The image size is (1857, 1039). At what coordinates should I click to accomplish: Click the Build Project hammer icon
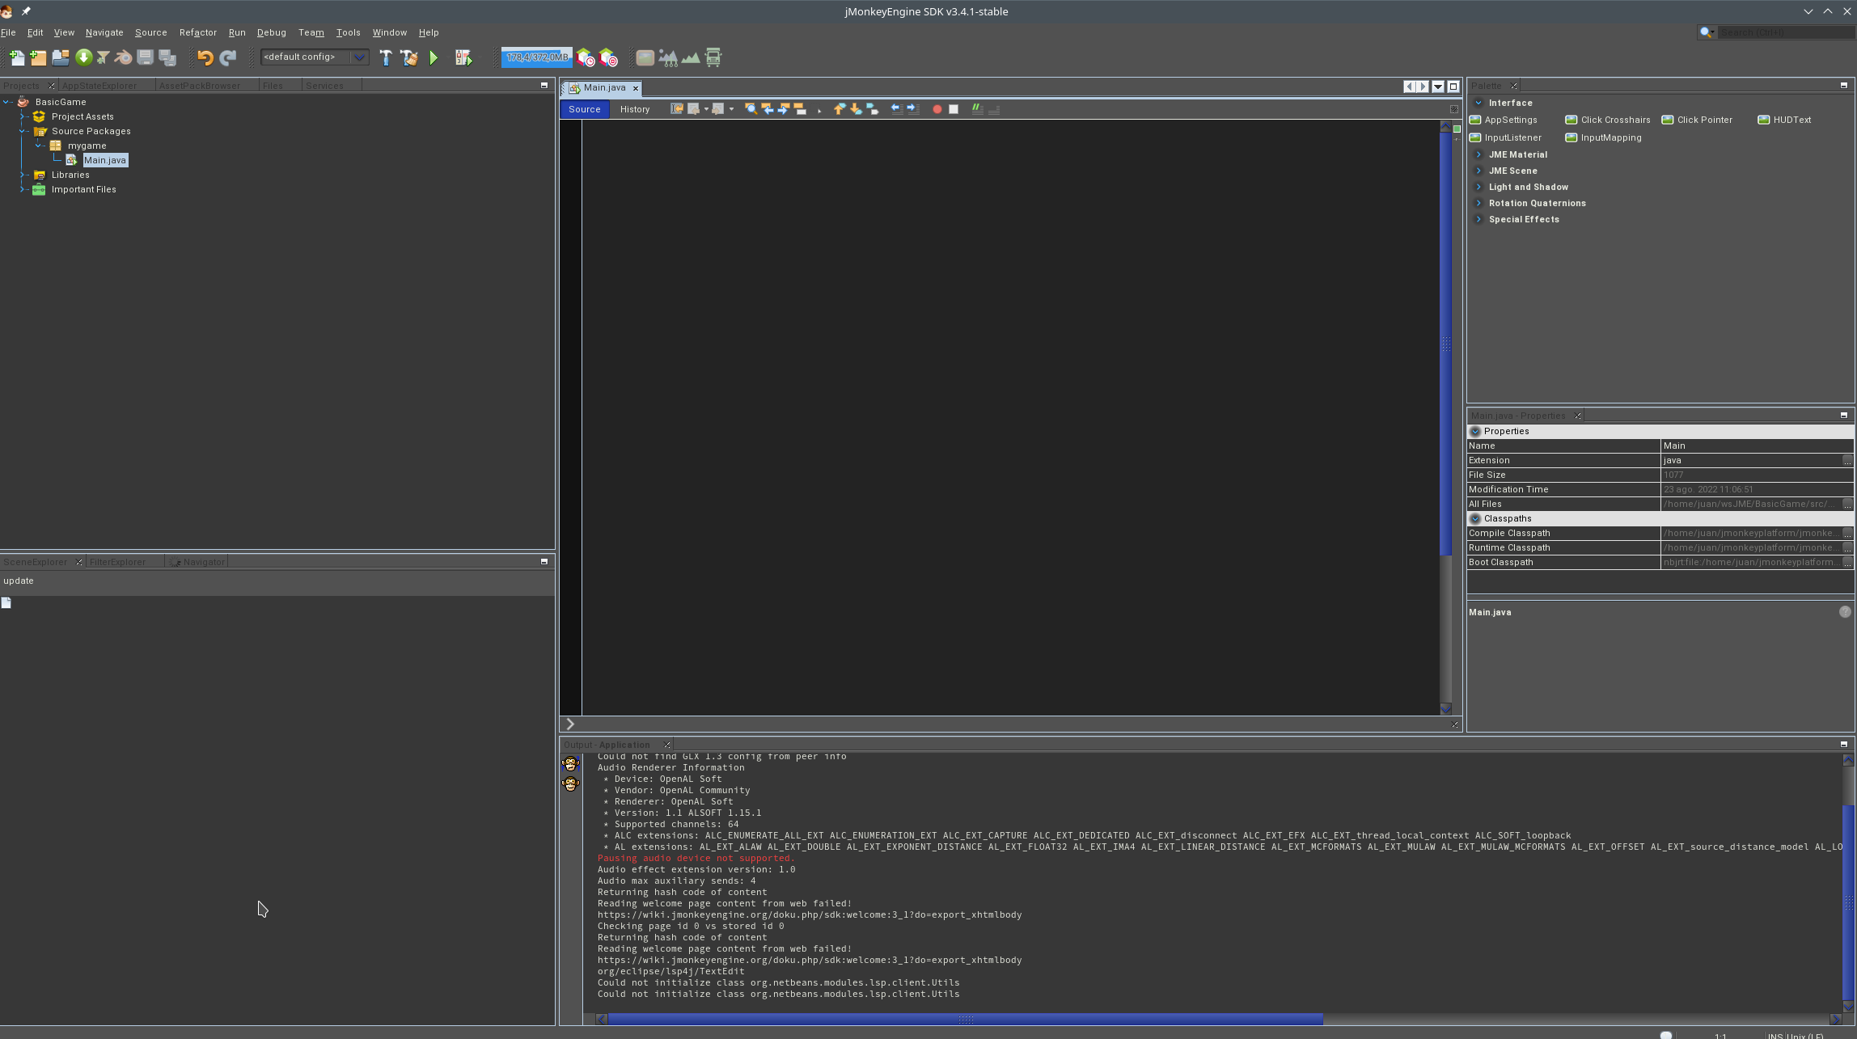coord(386,57)
